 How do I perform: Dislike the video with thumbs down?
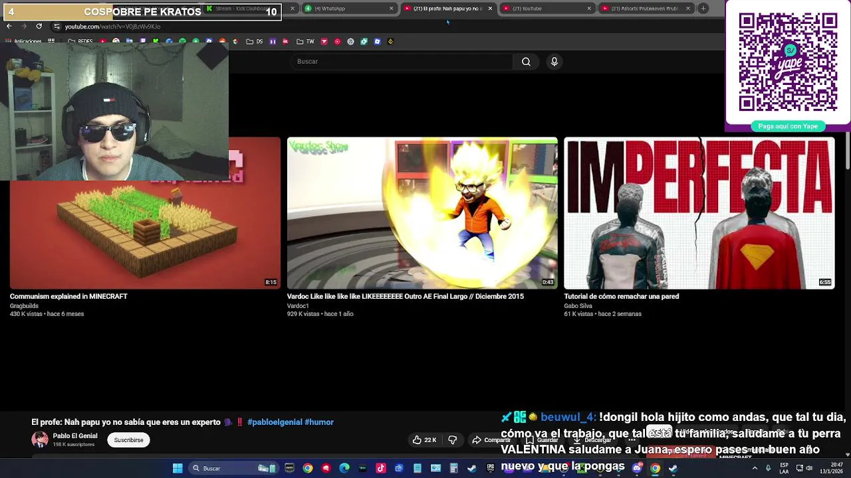pos(453,439)
